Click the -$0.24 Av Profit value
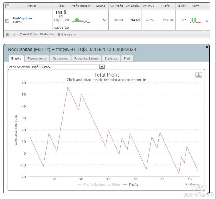This screenshot has width=216, height=199. click(118, 20)
